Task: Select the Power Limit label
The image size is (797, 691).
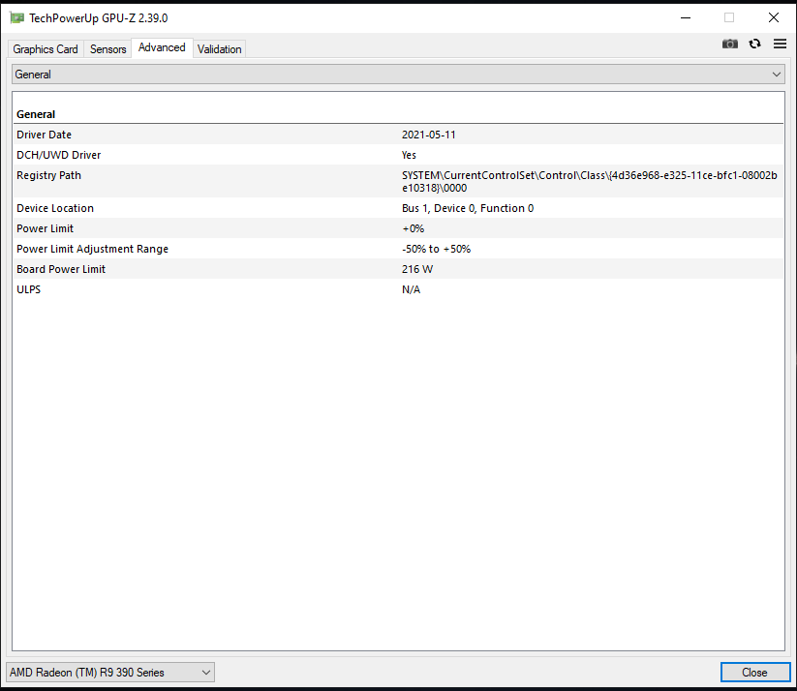Action: click(x=45, y=228)
